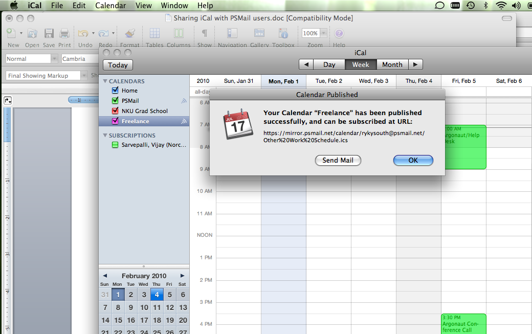
Task: Open the Redo history dropdown arrow
Action: click(x=114, y=33)
